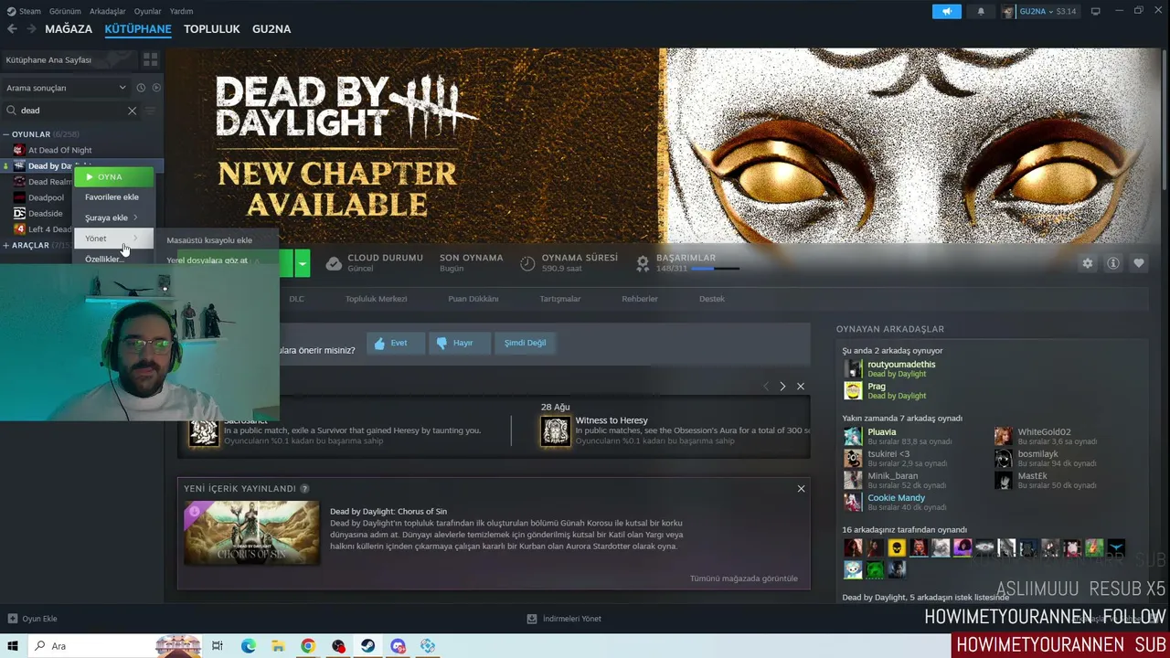The height and width of the screenshot is (658, 1170).
Task: Sort library by recent activity clock icon
Action: [x=141, y=88]
